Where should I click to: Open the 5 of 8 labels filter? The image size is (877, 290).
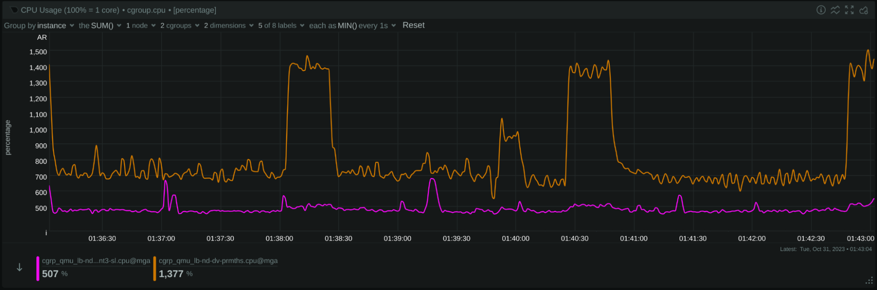point(281,26)
